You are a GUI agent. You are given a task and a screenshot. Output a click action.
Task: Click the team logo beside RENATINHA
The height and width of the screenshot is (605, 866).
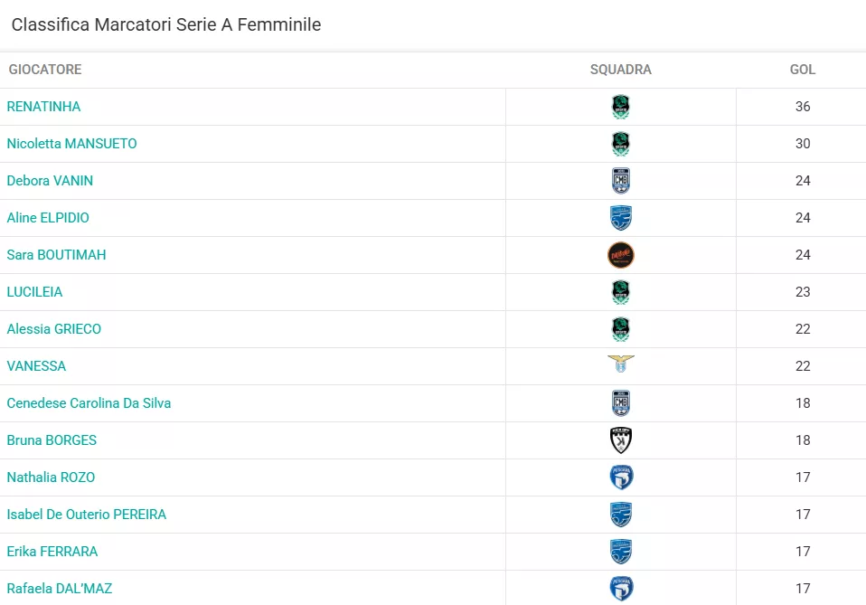point(621,107)
